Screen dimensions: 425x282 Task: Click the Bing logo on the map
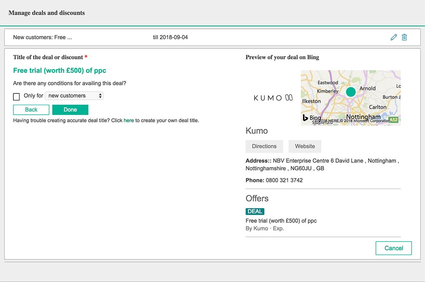click(x=312, y=118)
